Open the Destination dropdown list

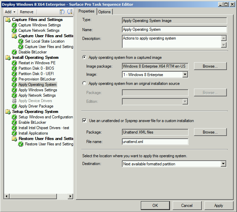(x=223, y=164)
